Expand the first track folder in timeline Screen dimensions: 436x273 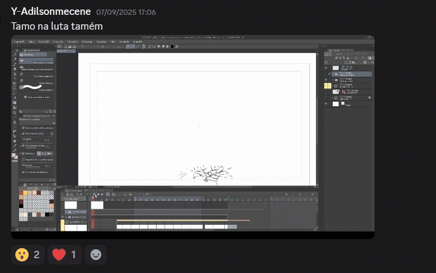tap(66, 212)
